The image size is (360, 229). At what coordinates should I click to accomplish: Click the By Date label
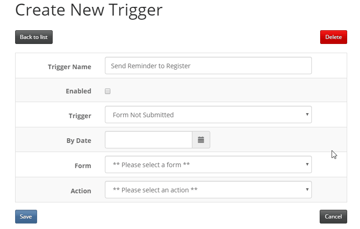click(79, 141)
